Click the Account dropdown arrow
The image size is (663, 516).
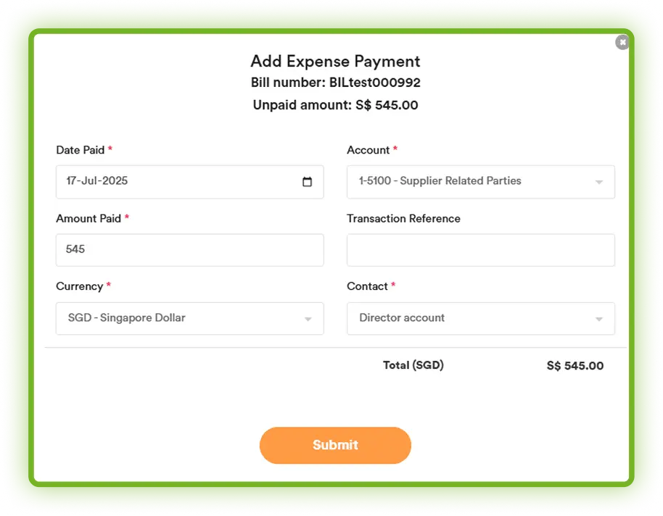(598, 182)
